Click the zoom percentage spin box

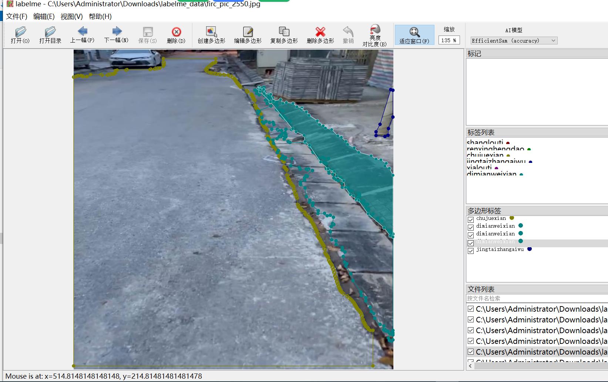pos(449,40)
